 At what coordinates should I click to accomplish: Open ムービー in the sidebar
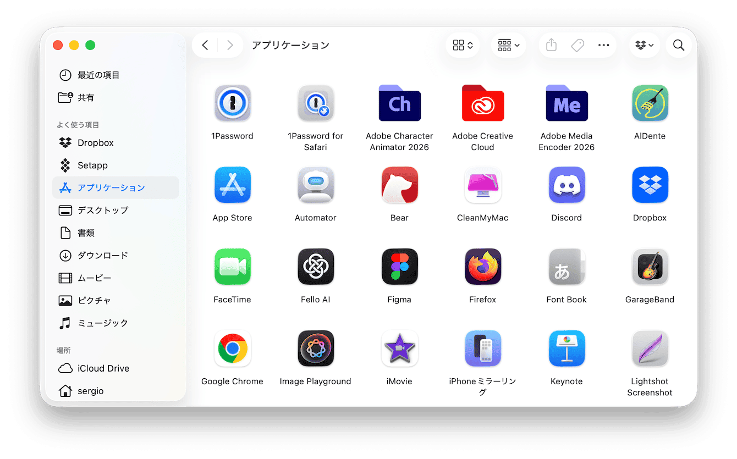116,278
